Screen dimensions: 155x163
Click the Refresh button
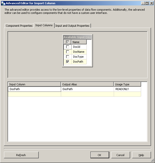(x=21, y=155)
